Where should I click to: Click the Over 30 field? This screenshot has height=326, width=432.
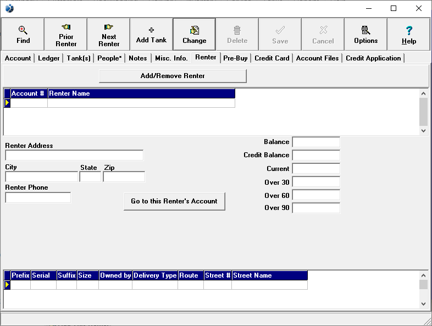pyautogui.click(x=316, y=182)
